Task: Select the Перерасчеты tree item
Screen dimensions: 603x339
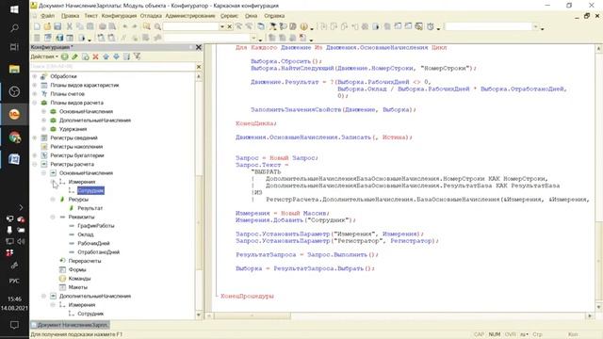Action: [85, 261]
